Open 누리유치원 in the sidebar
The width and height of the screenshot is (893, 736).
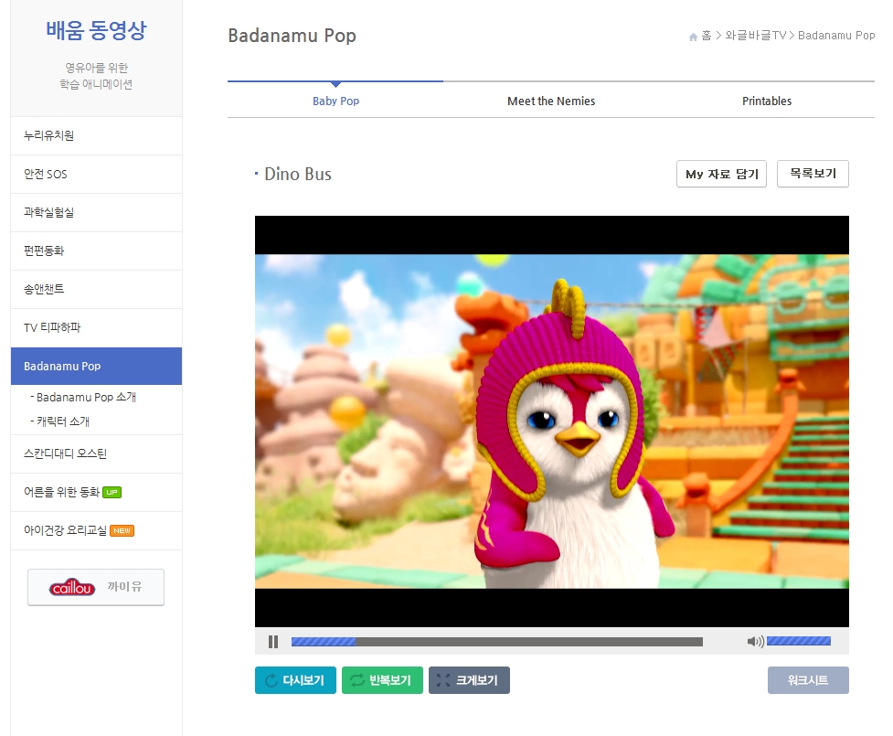tap(96, 135)
